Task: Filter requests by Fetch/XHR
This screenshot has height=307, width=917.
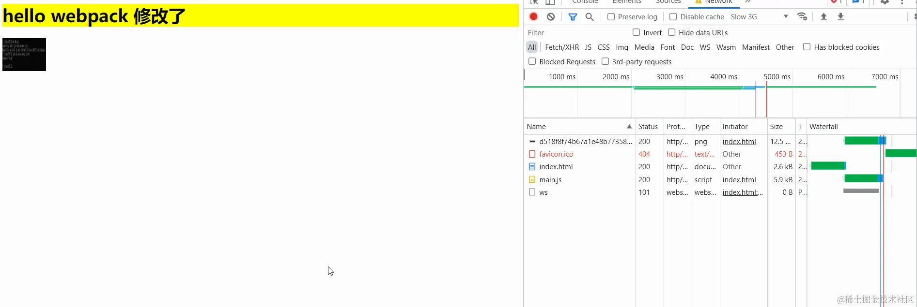Action: tap(562, 47)
